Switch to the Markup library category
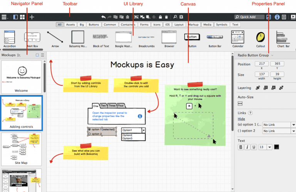This screenshot has width=296, height=192. [193, 25]
